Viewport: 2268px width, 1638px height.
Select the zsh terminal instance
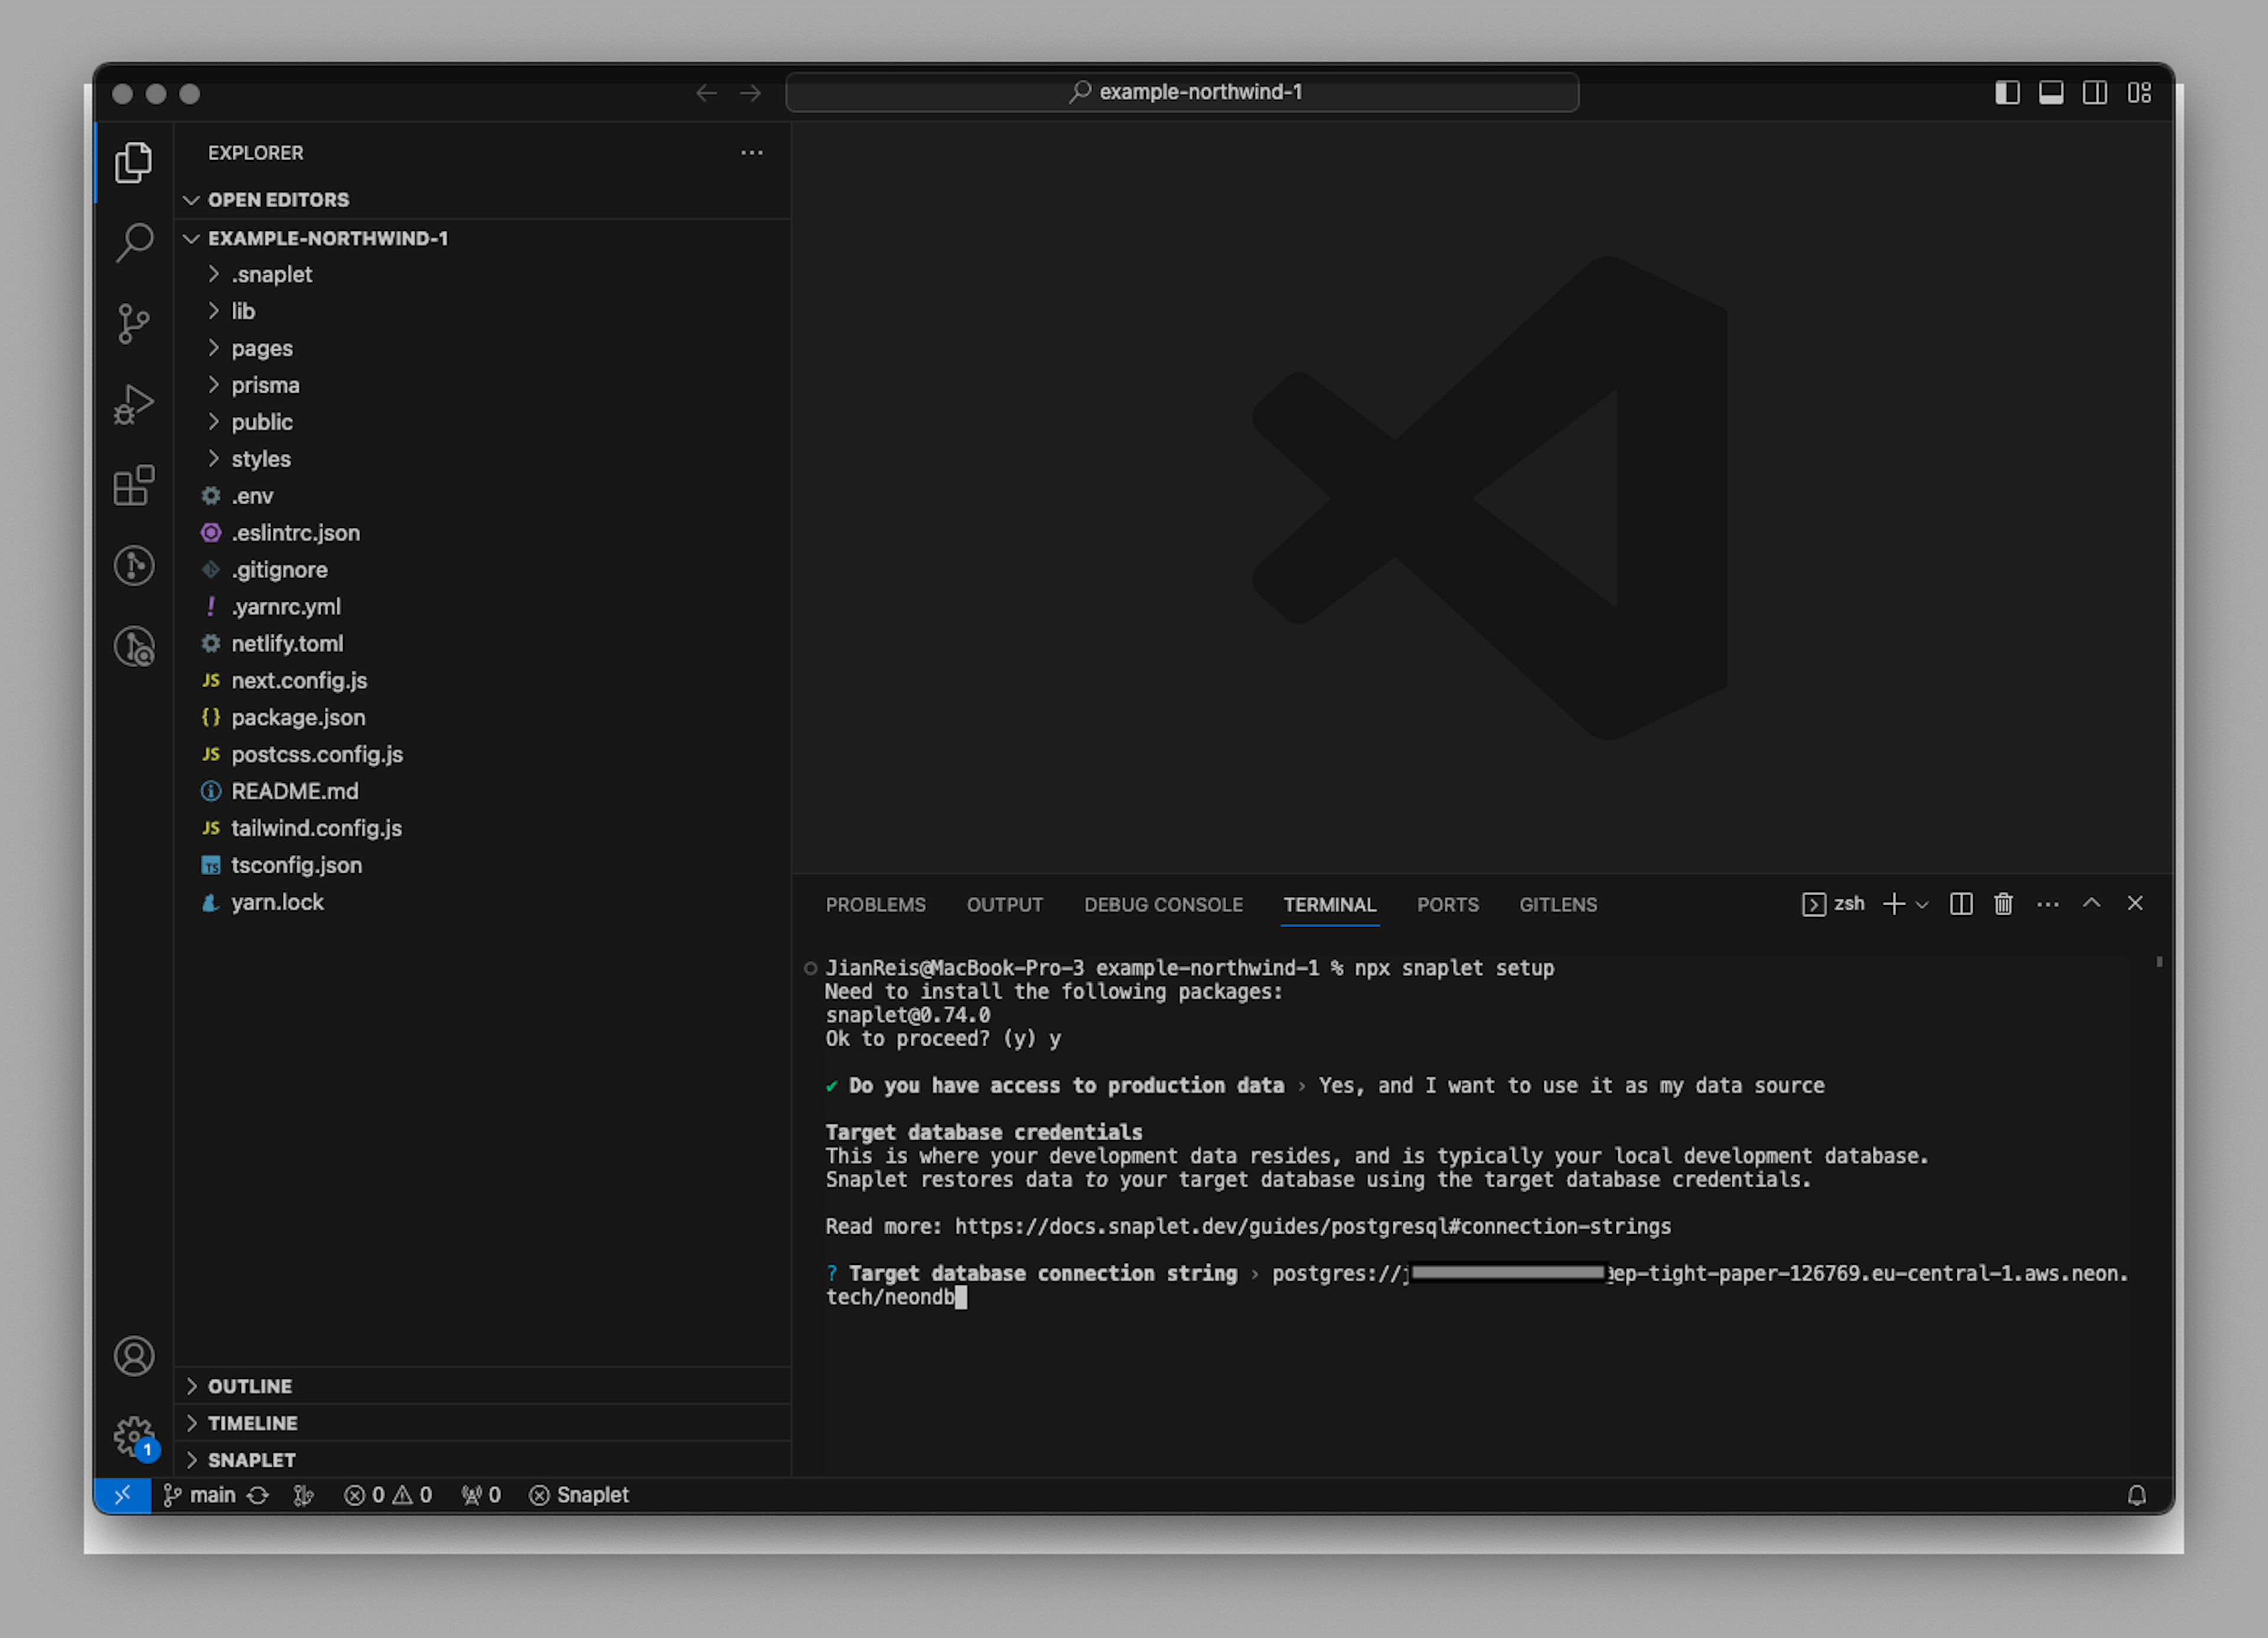pyautogui.click(x=1833, y=904)
